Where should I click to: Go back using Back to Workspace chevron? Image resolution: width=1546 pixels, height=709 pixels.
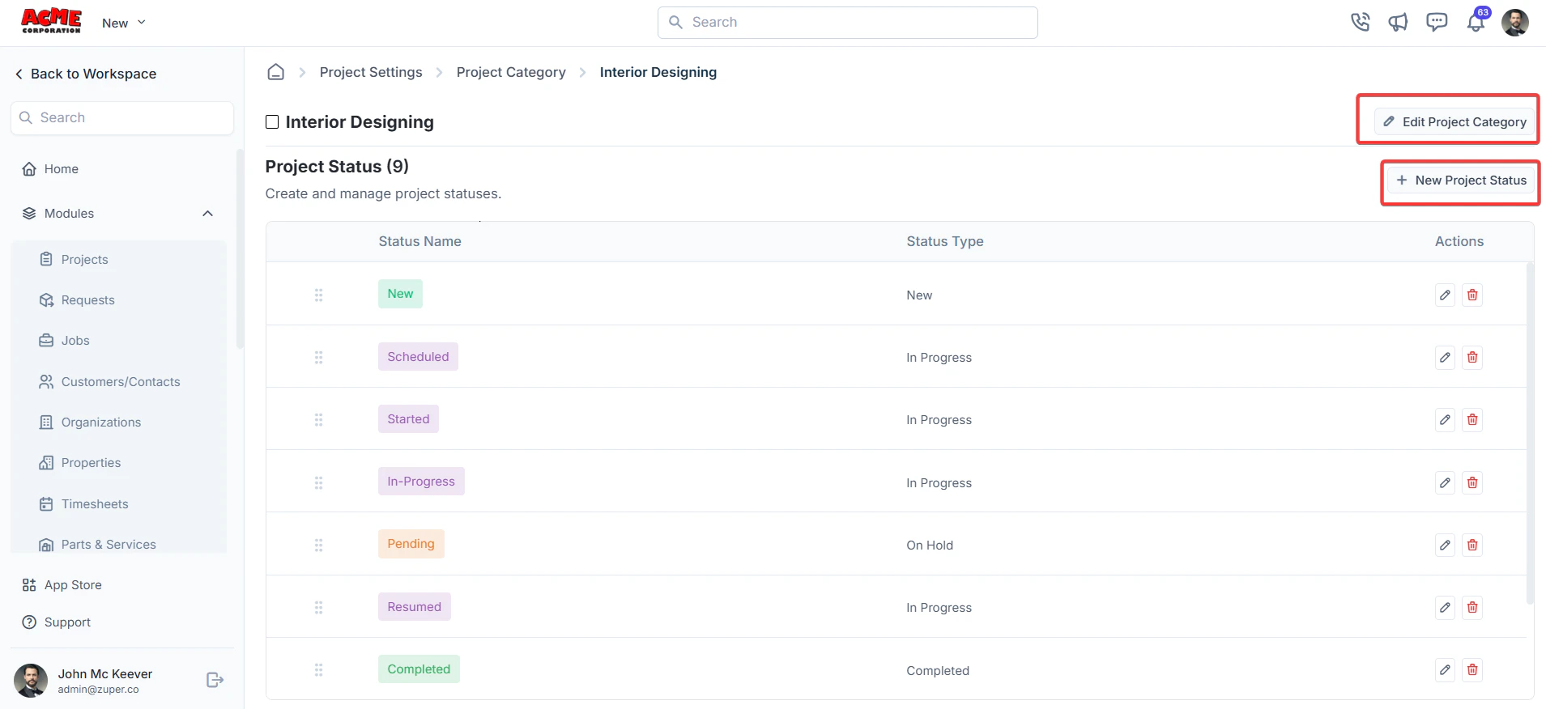tap(19, 74)
